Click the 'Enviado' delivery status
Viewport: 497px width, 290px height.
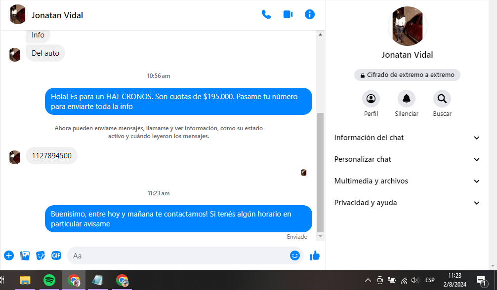click(x=297, y=237)
